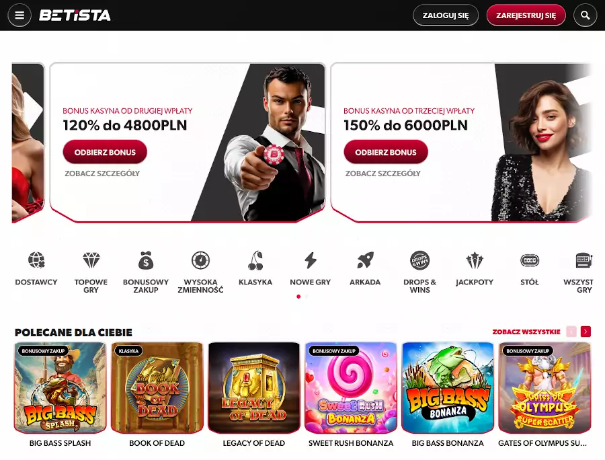Image resolution: width=605 pixels, height=460 pixels.
Task: Open Wysoka Zmienność gauge category
Action: coord(200,260)
